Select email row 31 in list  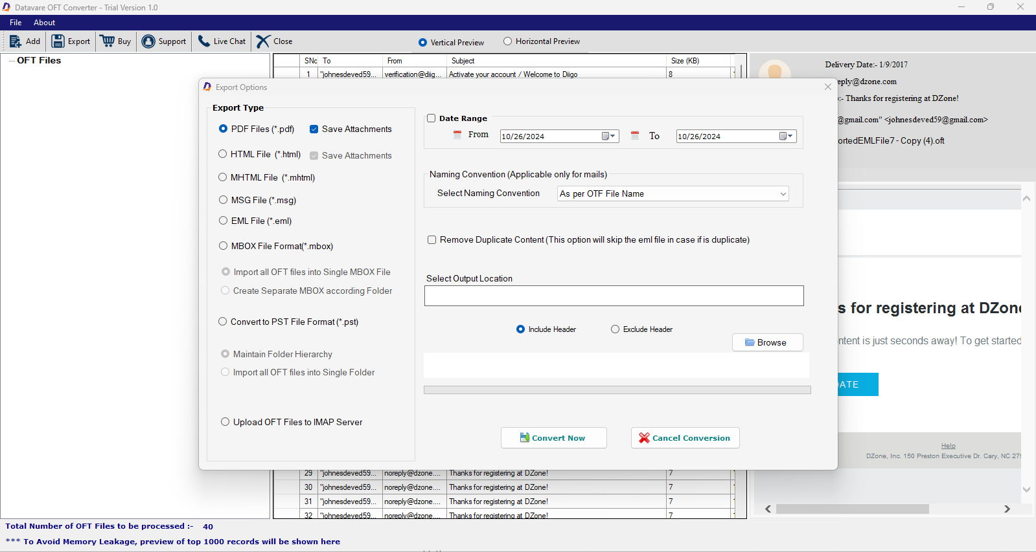coord(505,502)
